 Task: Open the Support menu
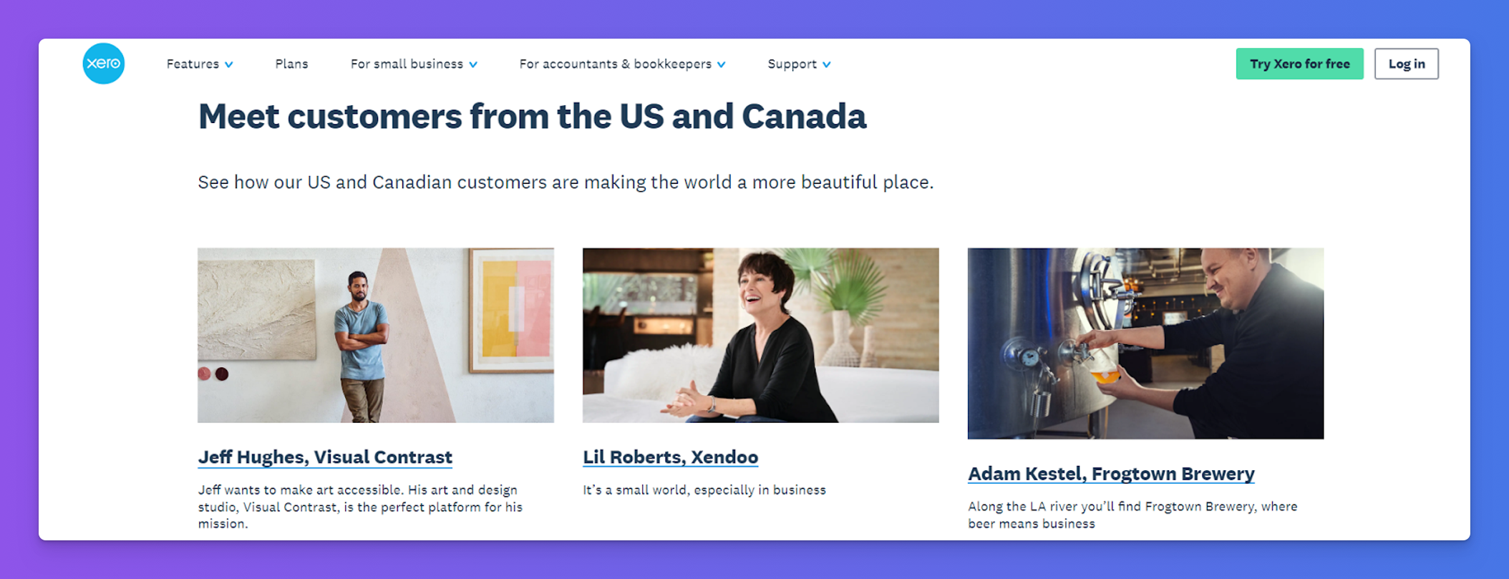792,64
